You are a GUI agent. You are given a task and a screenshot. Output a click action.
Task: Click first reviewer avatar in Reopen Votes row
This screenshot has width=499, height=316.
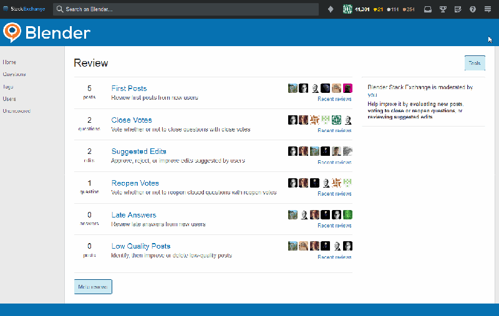point(293,183)
